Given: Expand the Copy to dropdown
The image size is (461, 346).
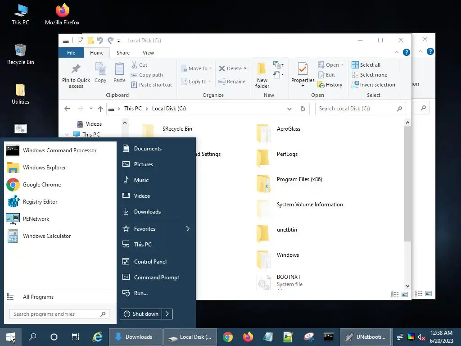Looking at the screenshot, I should [x=210, y=82].
